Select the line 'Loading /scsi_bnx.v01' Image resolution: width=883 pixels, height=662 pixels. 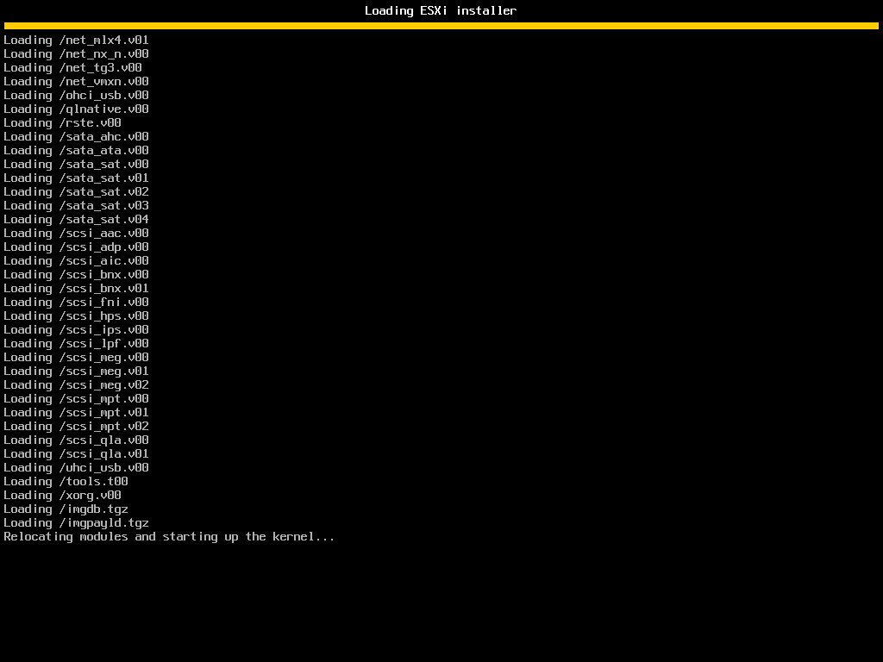click(76, 288)
